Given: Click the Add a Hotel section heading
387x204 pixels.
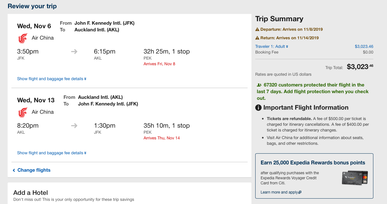Looking at the screenshot, I should (x=30, y=193).
